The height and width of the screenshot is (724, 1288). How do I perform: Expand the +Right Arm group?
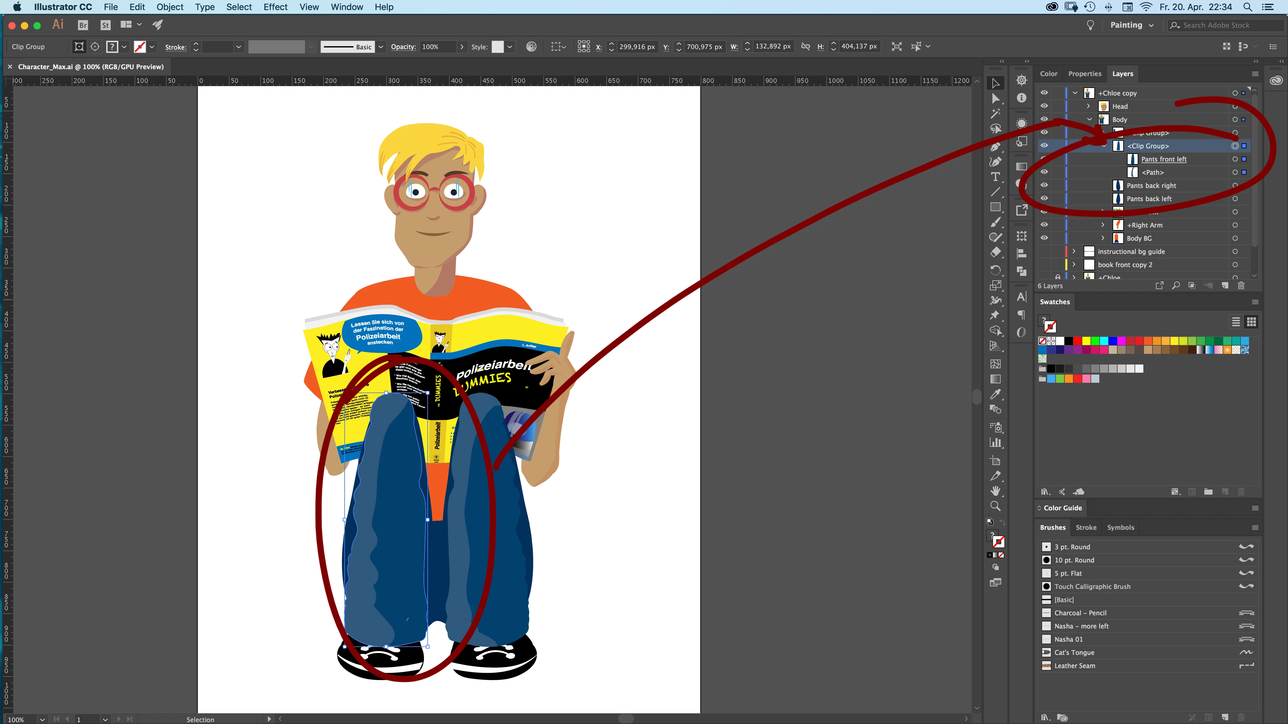click(1103, 225)
